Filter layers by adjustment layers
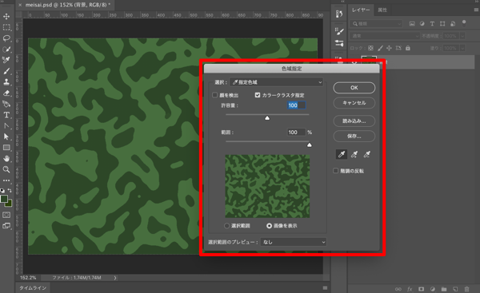This screenshot has height=293, width=480. pos(422,23)
